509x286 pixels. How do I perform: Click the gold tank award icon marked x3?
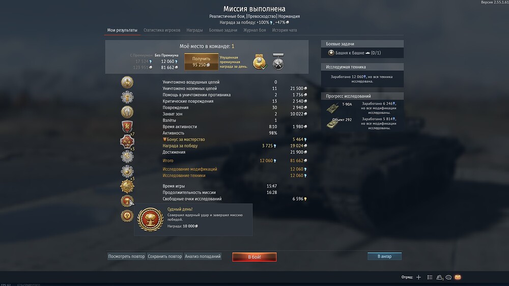127,186
